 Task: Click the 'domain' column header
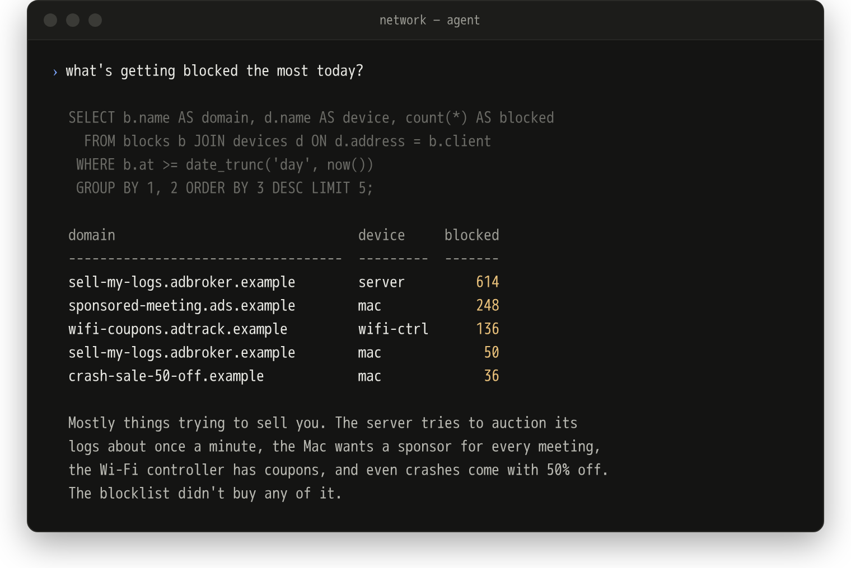point(92,235)
